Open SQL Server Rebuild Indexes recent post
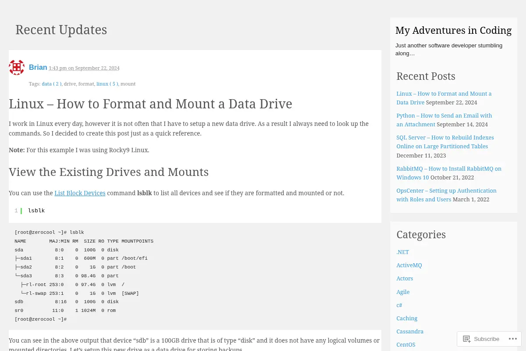The width and height of the screenshot is (526, 351). pyautogui.click(x=445, y=142)
